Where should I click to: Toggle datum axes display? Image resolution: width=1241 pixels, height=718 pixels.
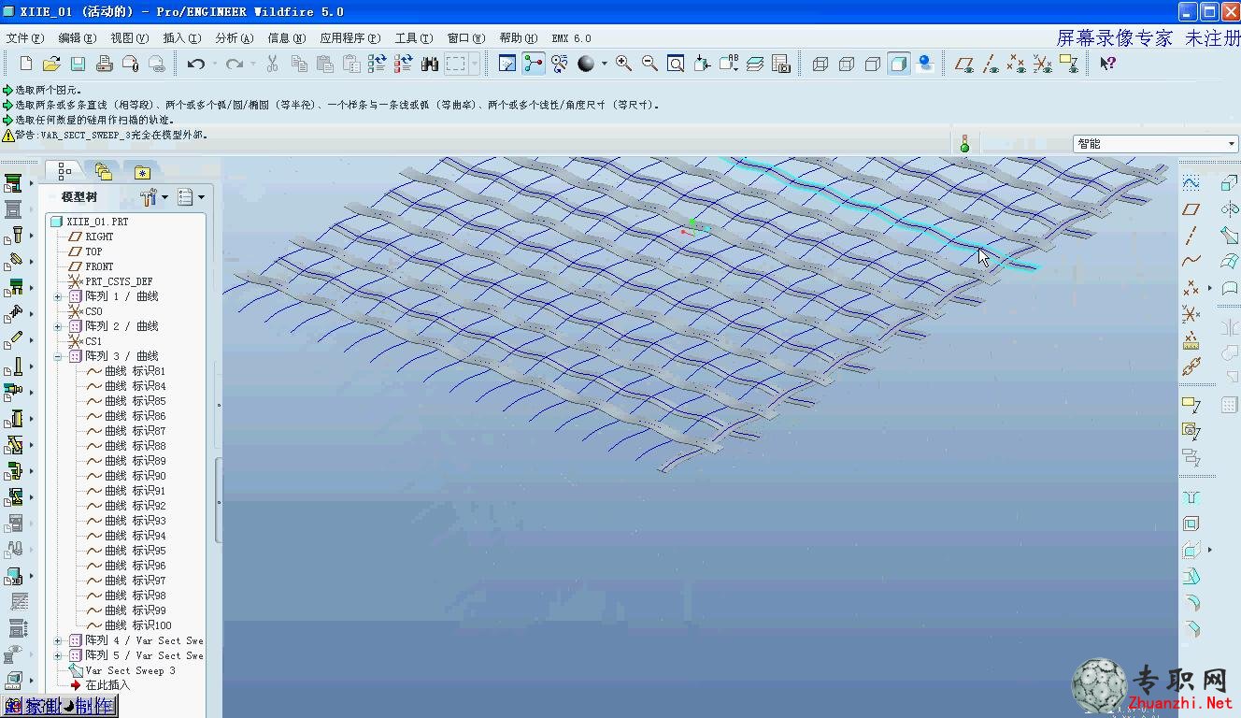[x=991, y=64]
